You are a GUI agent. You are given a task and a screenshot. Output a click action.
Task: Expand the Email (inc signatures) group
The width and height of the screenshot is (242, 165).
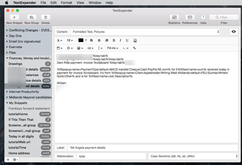click(x=7, y=41)
